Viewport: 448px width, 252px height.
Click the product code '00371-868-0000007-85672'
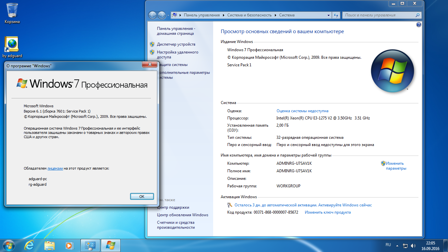[276, 212]
